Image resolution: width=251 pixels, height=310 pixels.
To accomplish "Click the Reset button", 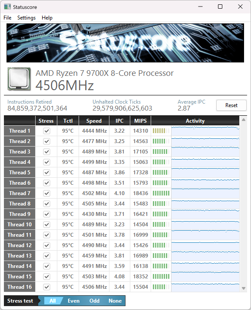I will coord(231,105).
